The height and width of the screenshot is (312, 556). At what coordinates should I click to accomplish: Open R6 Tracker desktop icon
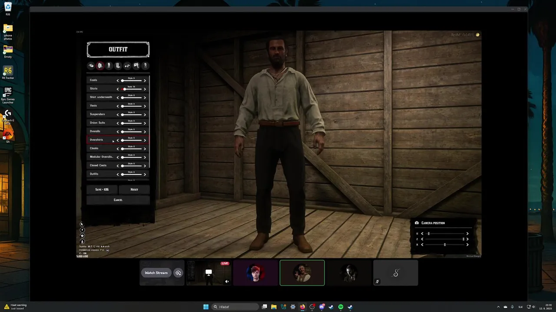point(8,73)
